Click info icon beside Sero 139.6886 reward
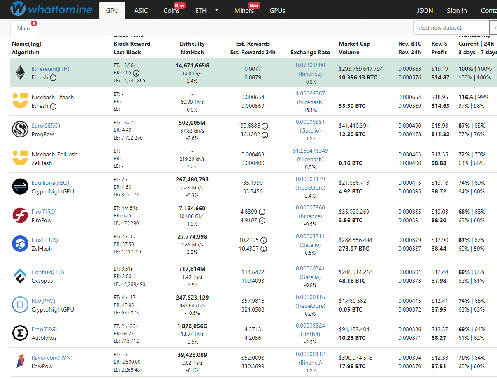Screen dimensions: 497x379 [x=265, y=126]
